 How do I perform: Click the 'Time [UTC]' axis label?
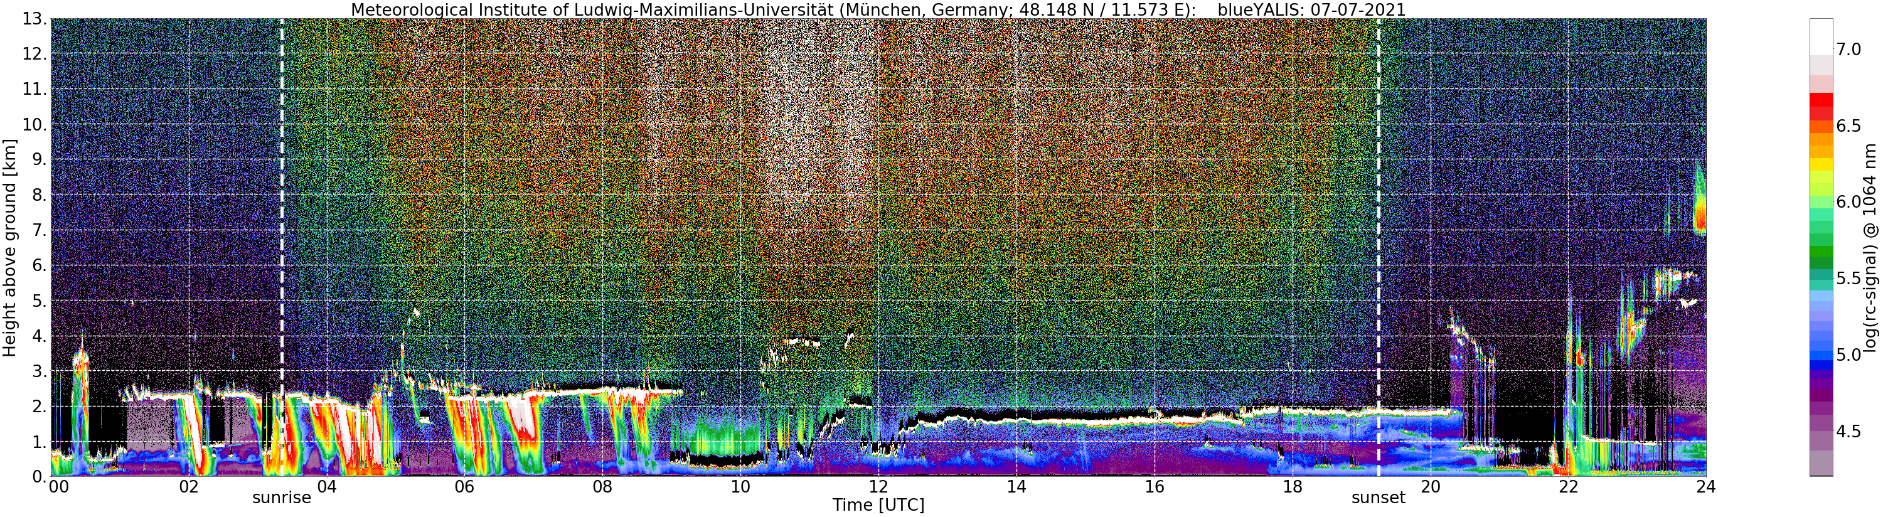[x=878, y=505]
